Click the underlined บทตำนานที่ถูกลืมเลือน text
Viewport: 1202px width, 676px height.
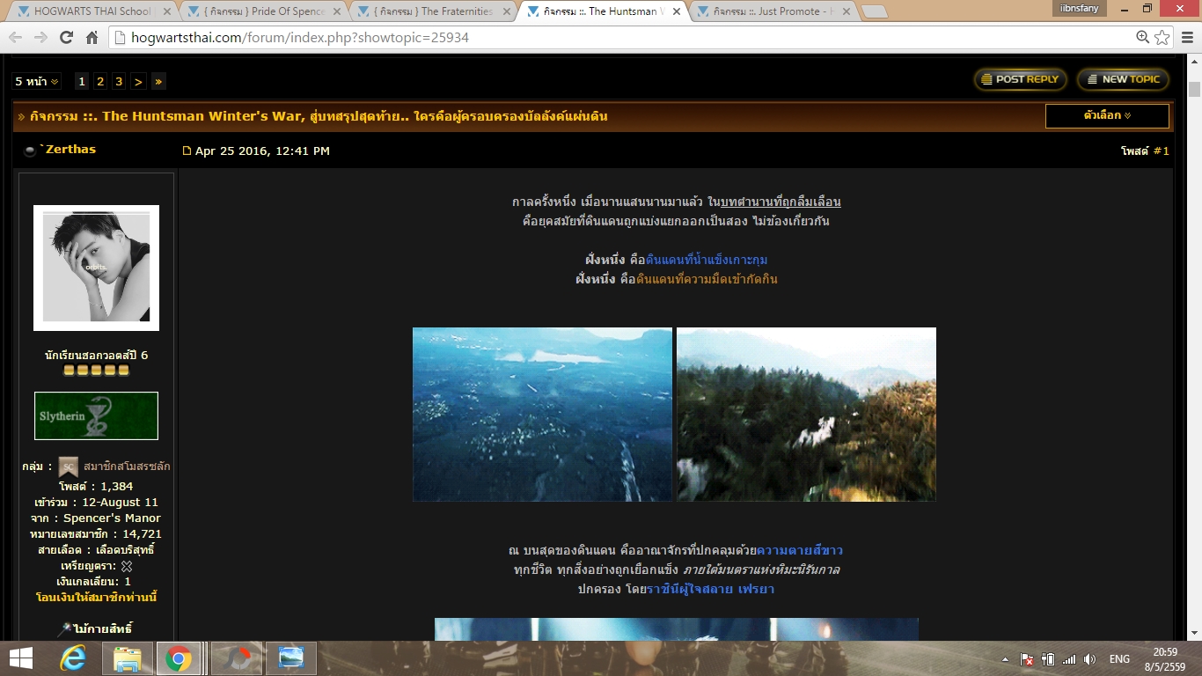(x=780, y=202)
